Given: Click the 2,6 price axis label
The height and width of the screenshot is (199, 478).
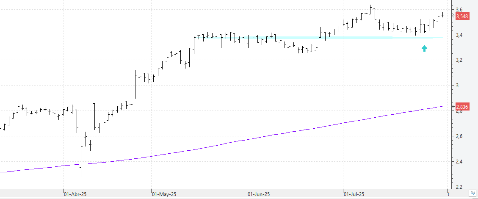Looking at the screenshot, I should [x=459, y=136].
